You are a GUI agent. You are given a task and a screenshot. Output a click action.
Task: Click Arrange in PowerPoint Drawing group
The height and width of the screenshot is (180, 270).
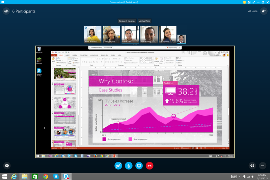[x=157, y=60]
